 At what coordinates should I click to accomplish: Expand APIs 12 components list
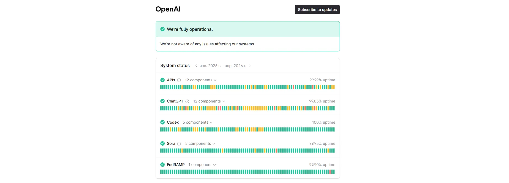click(x=201, y=80)
